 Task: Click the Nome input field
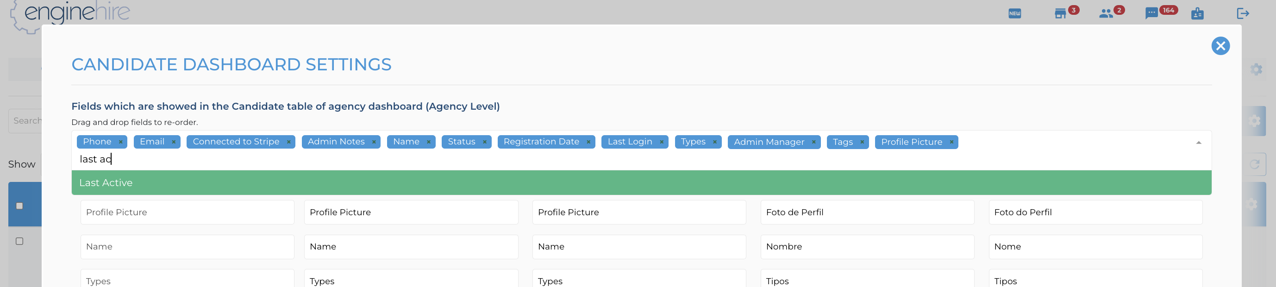pos(1096,246)
